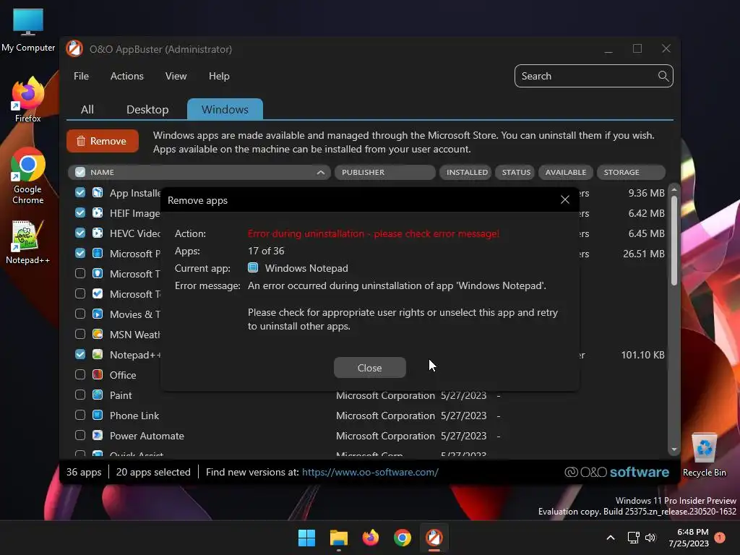Click the MSN Weather app icon
The width and height of the screenshot is (740, 555).
[x=98, y=334]
